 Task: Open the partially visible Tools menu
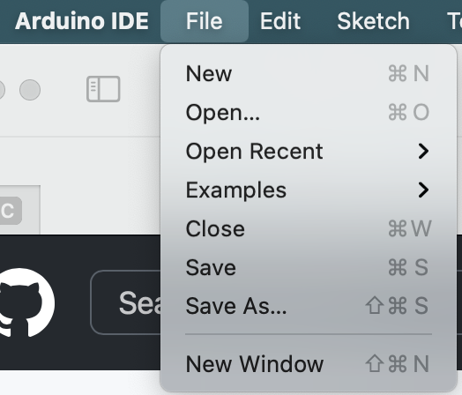point(454,21)
